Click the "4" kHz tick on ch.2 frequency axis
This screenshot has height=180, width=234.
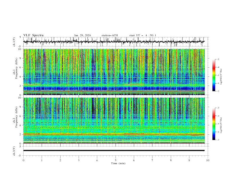click(x=21, y=125)
